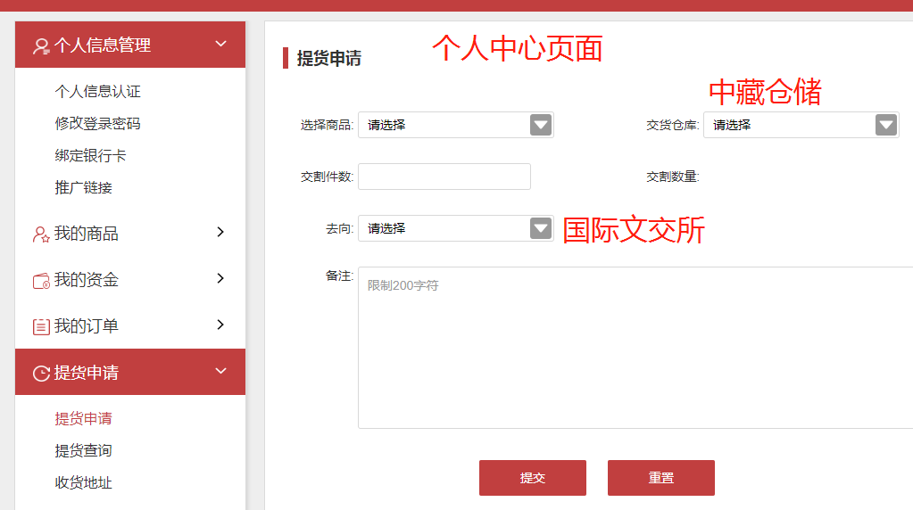Click the person icon beside 个人信息管理
Screen dimensions: 913x510
coord(41,45)
